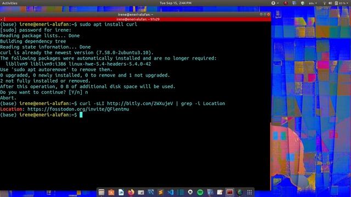Click the line 'sudo apt install curl'
This screenshot has height=197, width=351.
click(x=109, y=24)
